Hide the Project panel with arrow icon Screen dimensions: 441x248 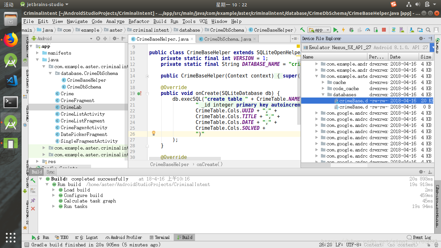[x=124, y=38]
